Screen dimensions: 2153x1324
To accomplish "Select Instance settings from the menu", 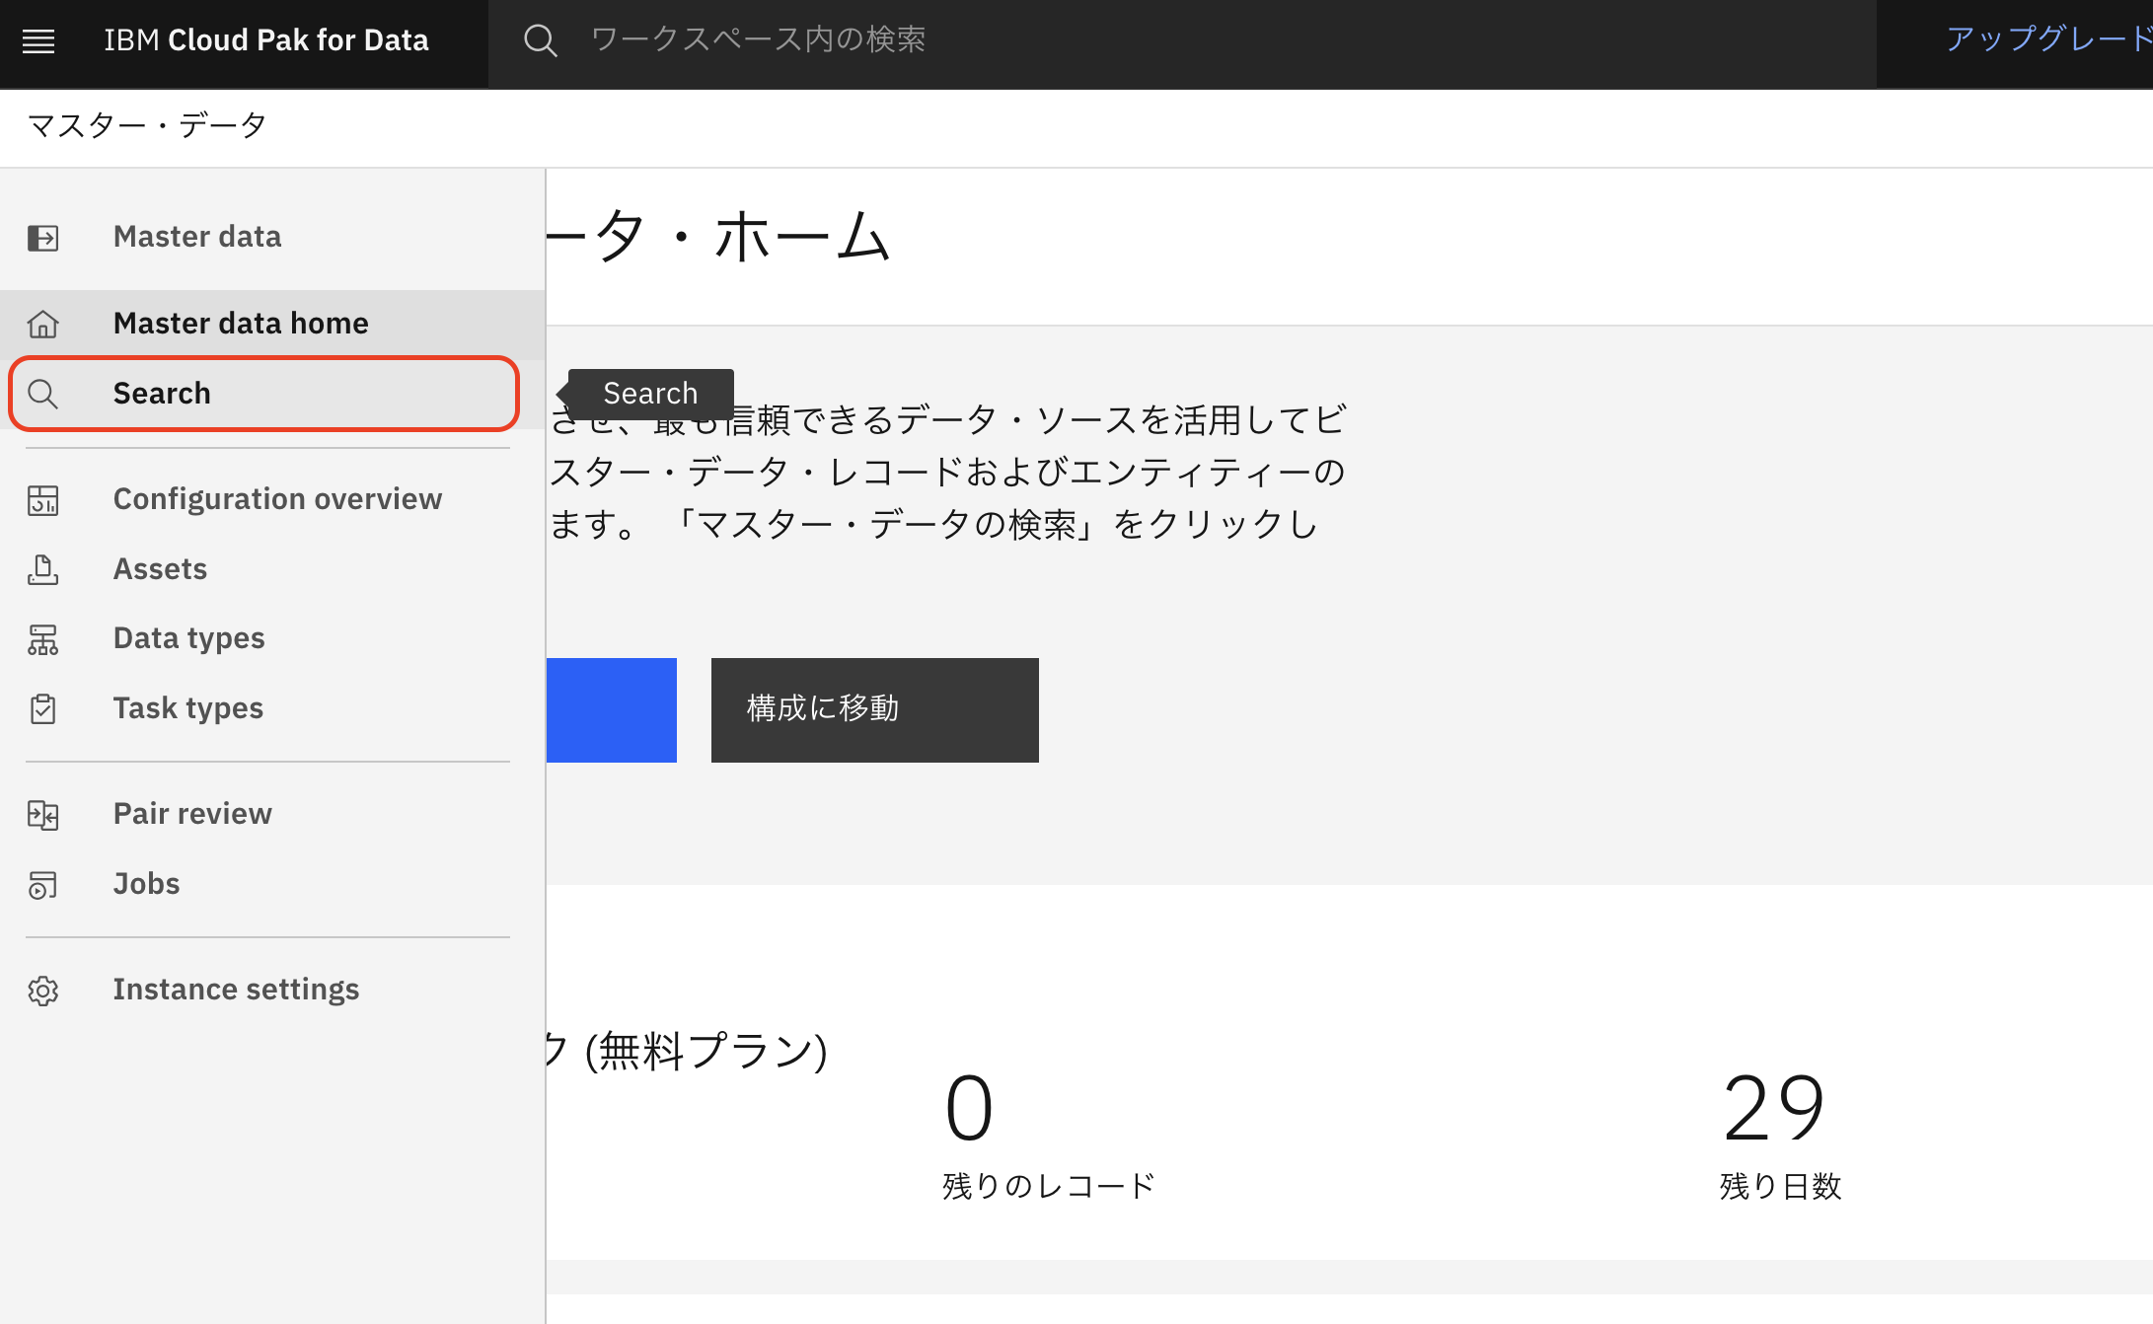I will 236,990.
